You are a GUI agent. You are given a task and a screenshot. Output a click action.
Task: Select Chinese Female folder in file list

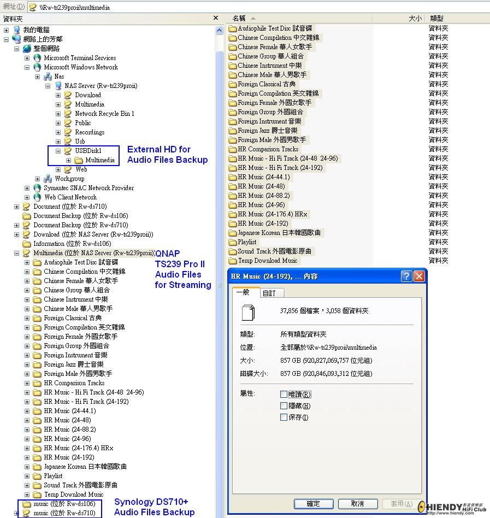pyautogui.click(x=275, y=47)
